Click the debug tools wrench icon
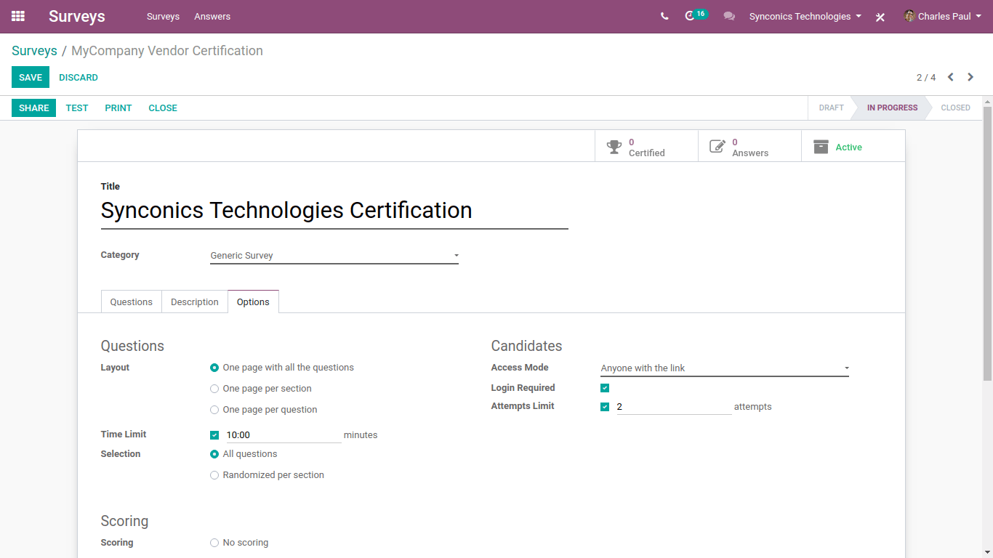This screenshot has height=558, width=993. (880, 17)
